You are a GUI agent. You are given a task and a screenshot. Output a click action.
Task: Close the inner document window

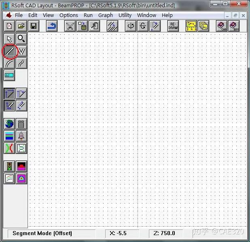pos(243,16)
